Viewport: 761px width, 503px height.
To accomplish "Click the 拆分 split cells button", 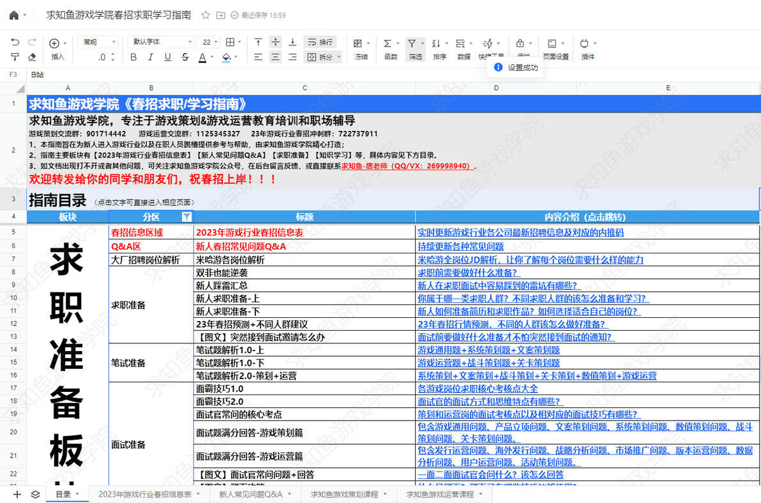I will [319, 57].
